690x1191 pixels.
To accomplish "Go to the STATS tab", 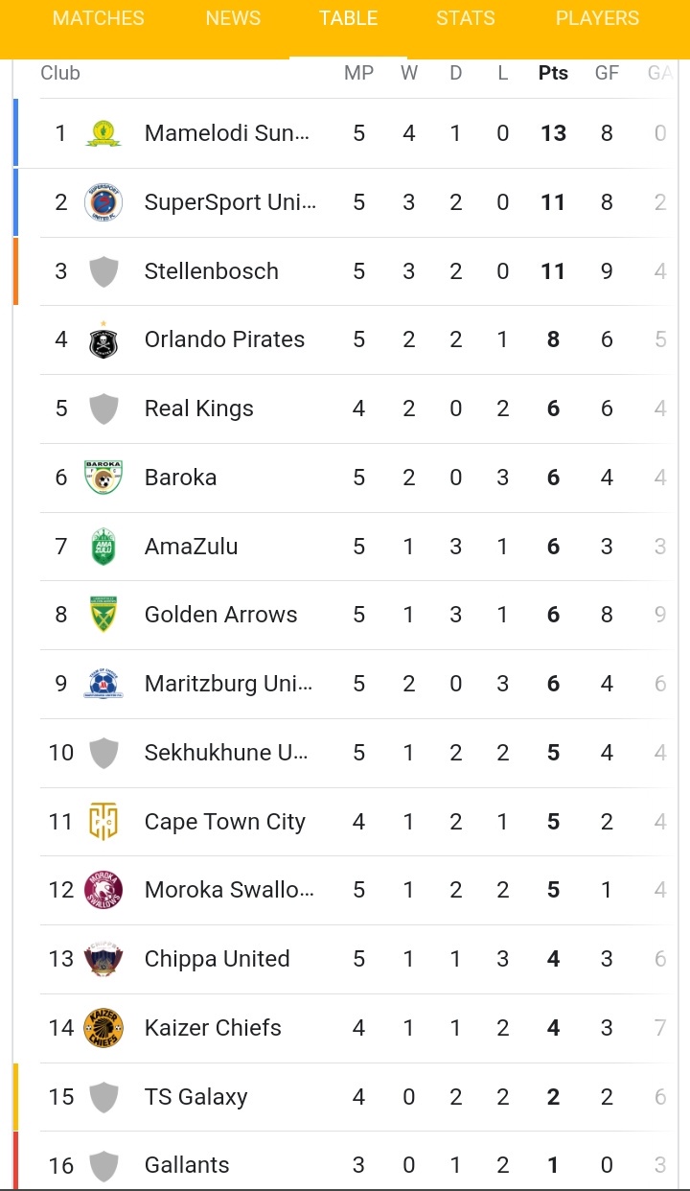I will pos(466,18).
